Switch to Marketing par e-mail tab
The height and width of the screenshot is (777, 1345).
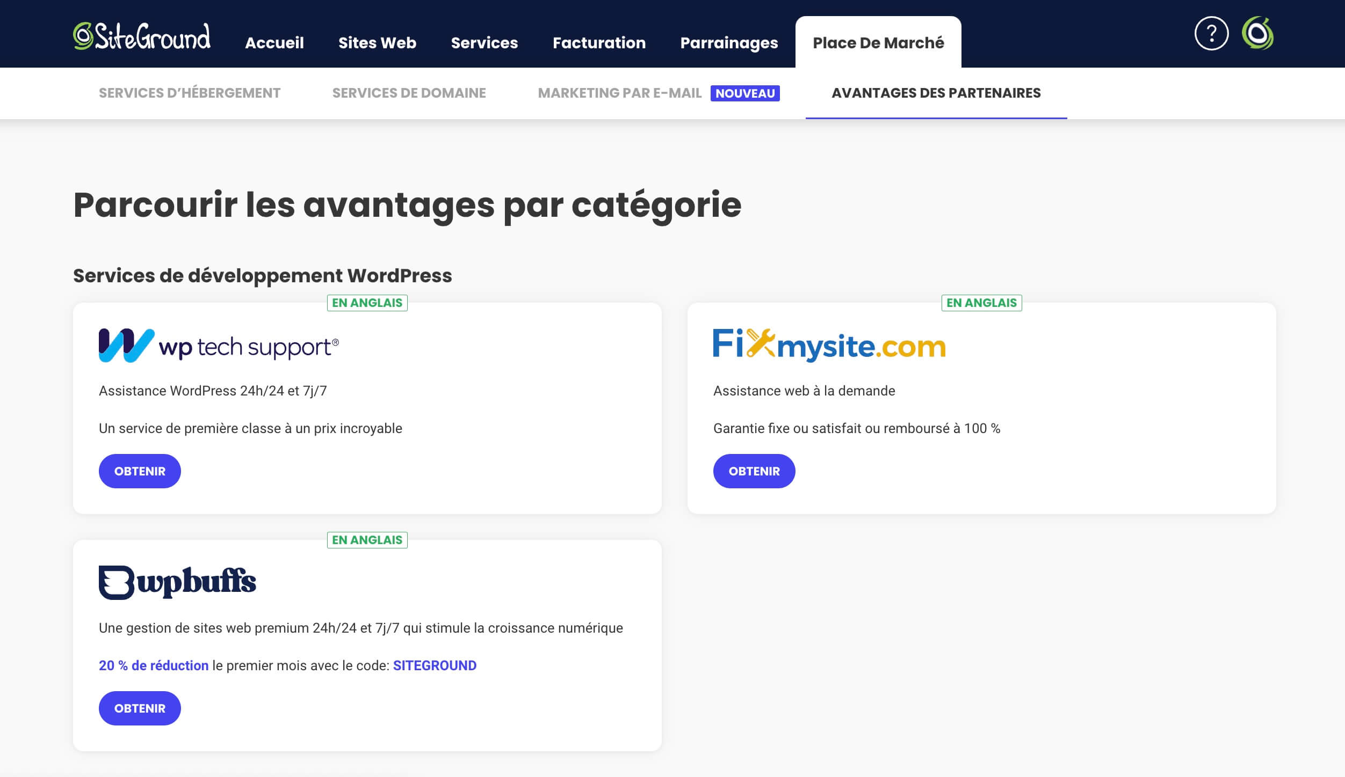tap(620, 93)
